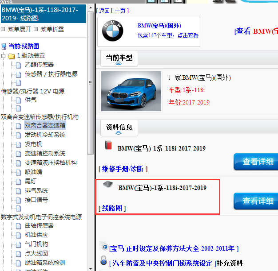Click the gray module icon beside wiring diagram entry
The image size is (278, 271).
[108, 184]
